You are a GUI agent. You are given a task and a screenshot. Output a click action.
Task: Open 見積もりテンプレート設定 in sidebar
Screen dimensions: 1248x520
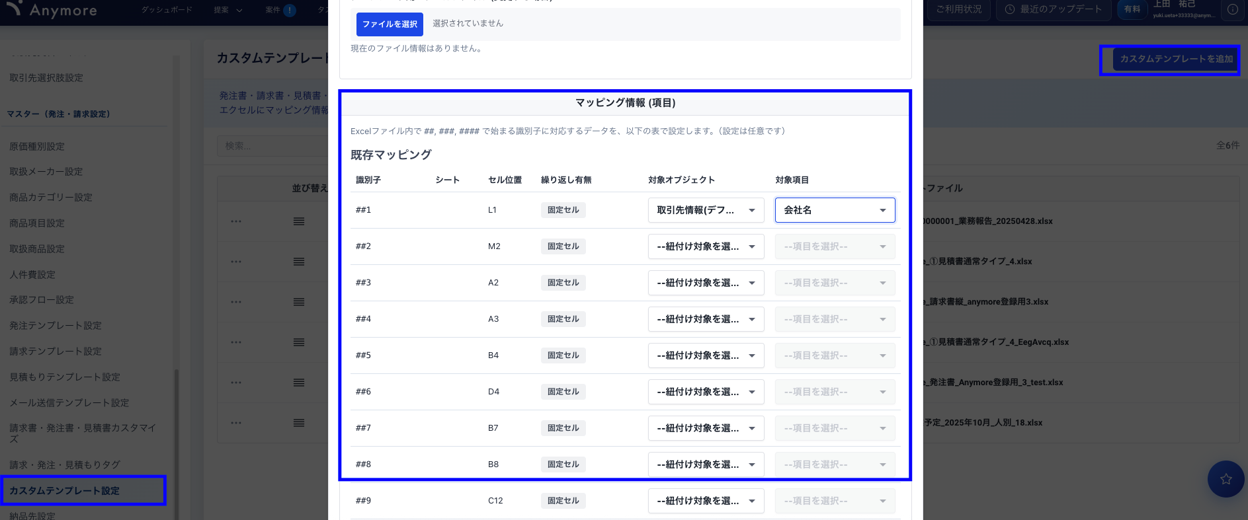pos(65,377)
